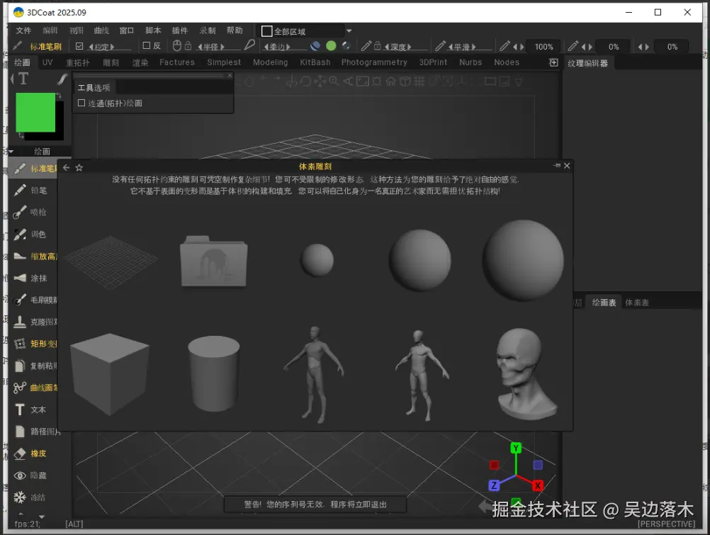Adjust the 深度 depth slider

tap(405, 47)
